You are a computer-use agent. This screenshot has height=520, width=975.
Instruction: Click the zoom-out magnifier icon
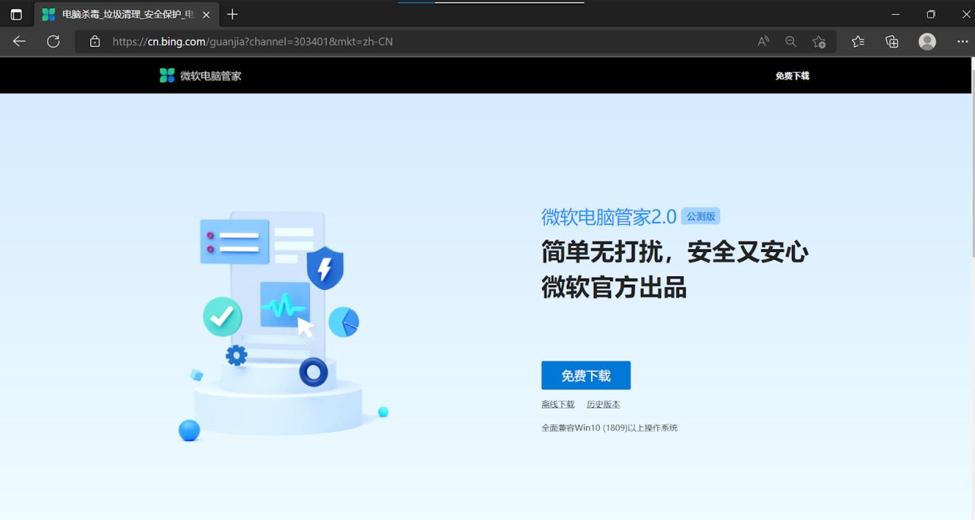point(790,42)
